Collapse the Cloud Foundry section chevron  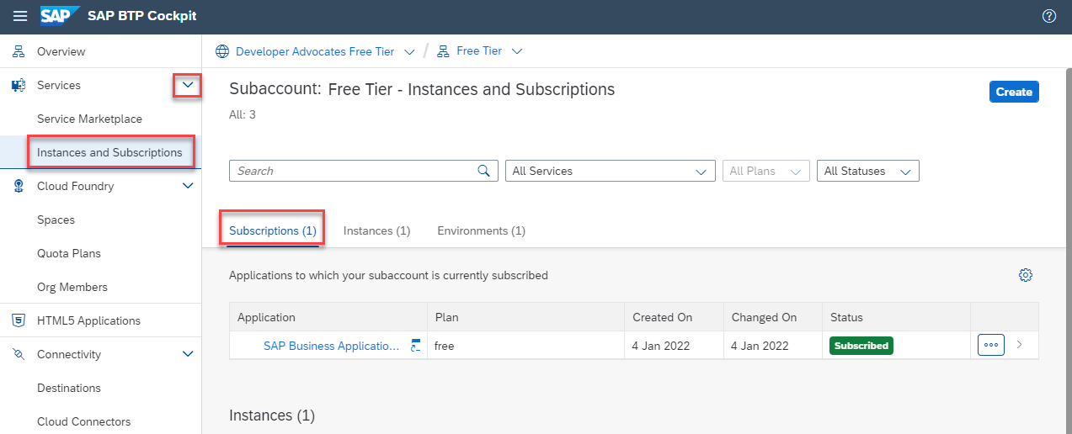[x=188, y=186]
